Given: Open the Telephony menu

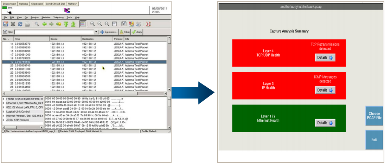Looking at the screenshot, I should (58, 18).
